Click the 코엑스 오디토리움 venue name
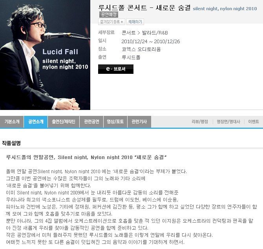The width and height of the screenshot is (263, 249). tap(141, 49)
